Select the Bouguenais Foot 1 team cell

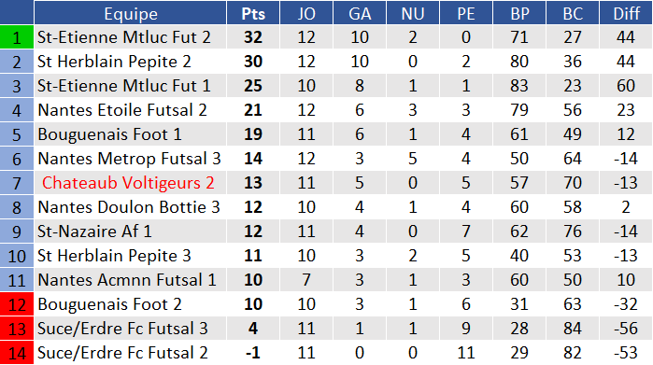coord(131,134)
